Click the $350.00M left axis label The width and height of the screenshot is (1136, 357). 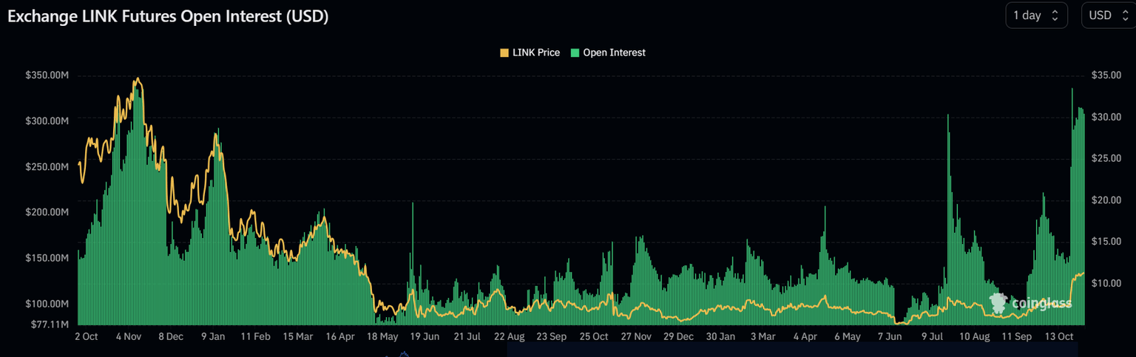coord(47,75)
